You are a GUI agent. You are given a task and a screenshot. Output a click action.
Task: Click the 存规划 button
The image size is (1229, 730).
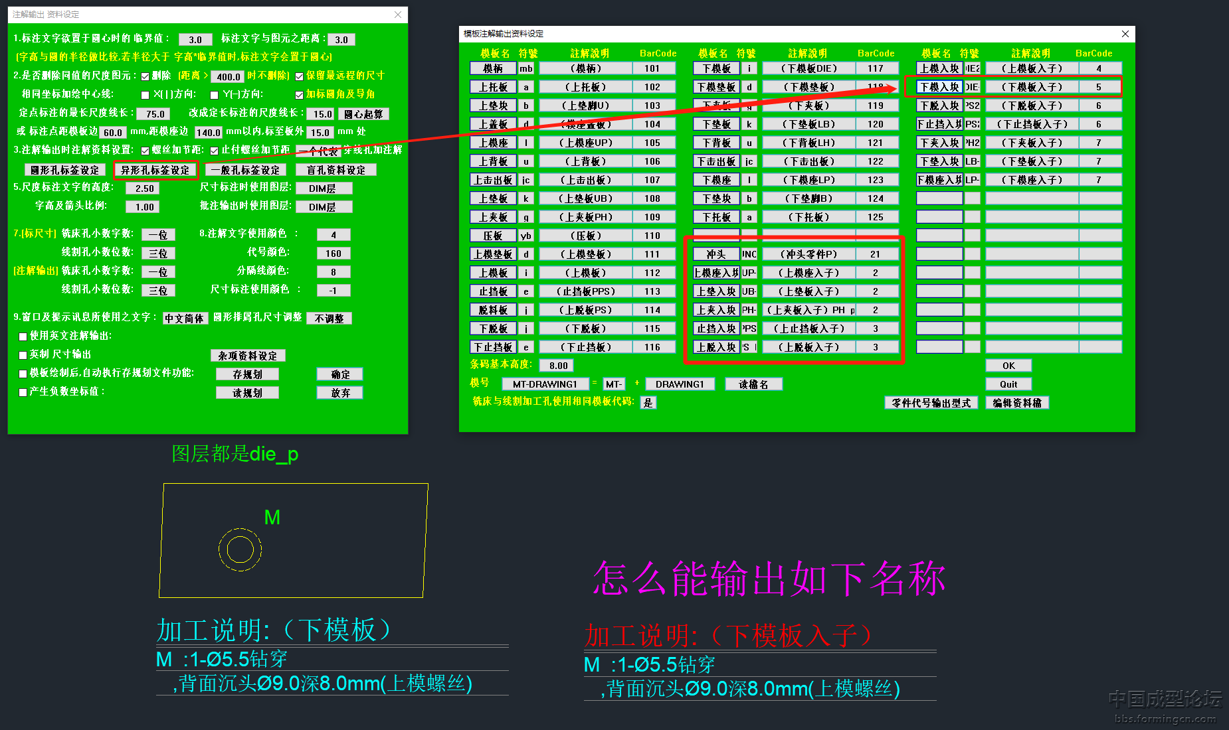click(247, 374)
